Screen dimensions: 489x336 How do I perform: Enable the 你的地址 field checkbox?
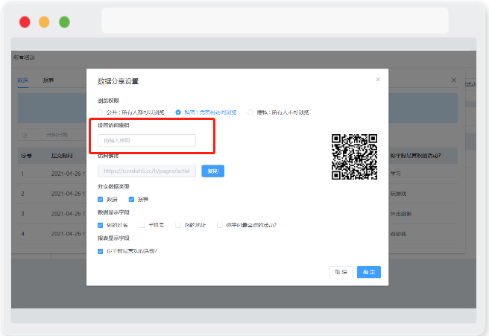coord(178,225)
